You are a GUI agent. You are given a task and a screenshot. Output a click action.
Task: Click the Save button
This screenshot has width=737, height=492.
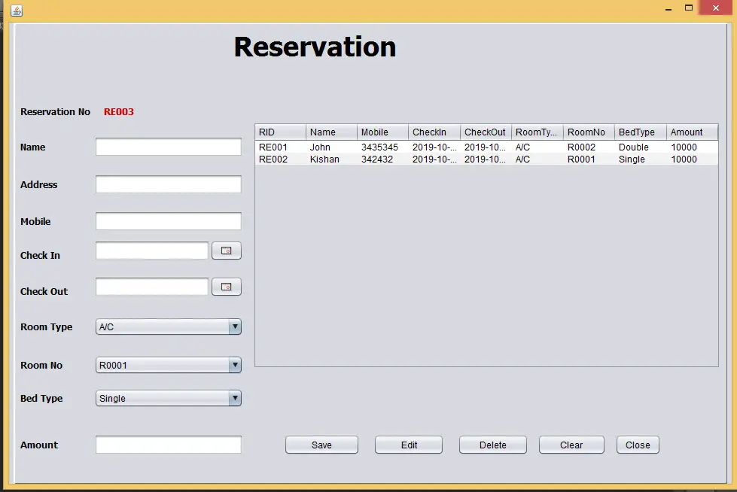321,445
